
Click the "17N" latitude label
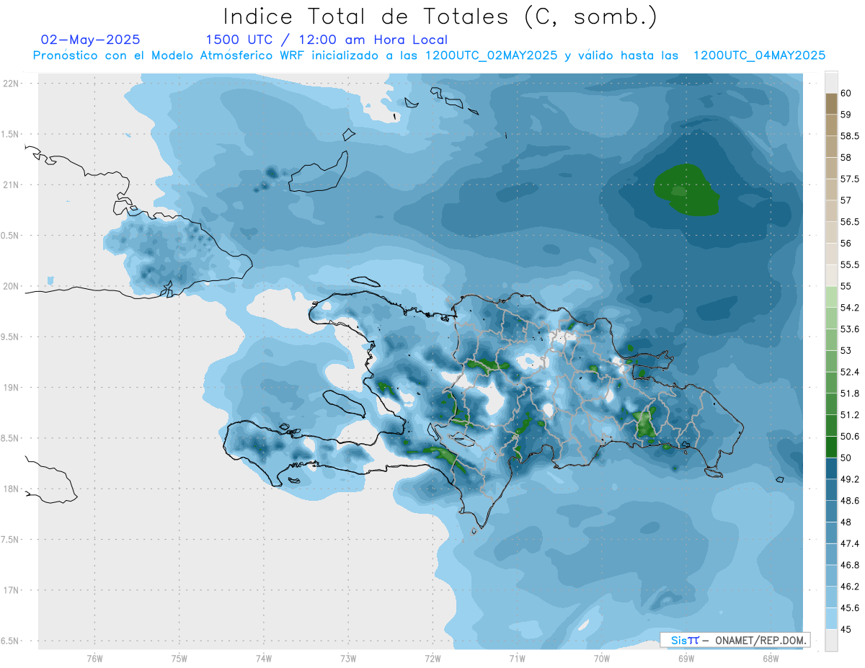tap(12, 590)
